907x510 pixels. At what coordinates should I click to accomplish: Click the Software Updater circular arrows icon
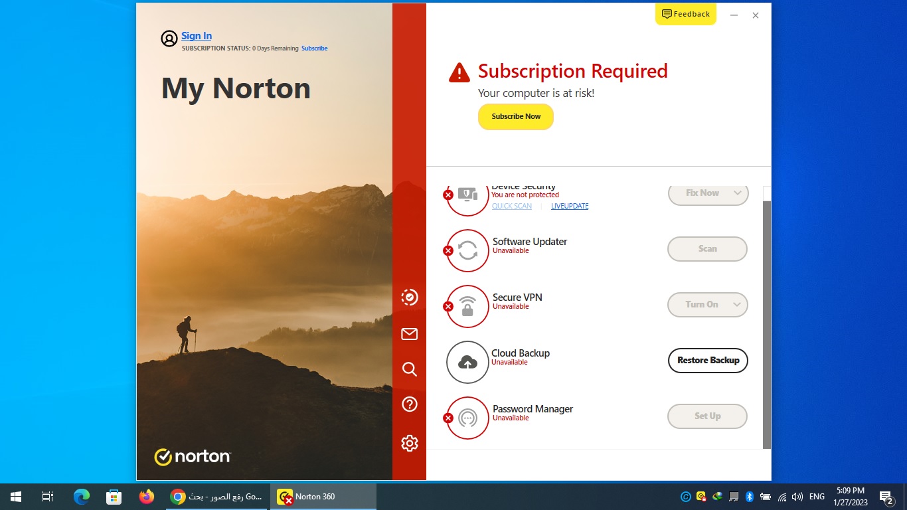(467, 250)
